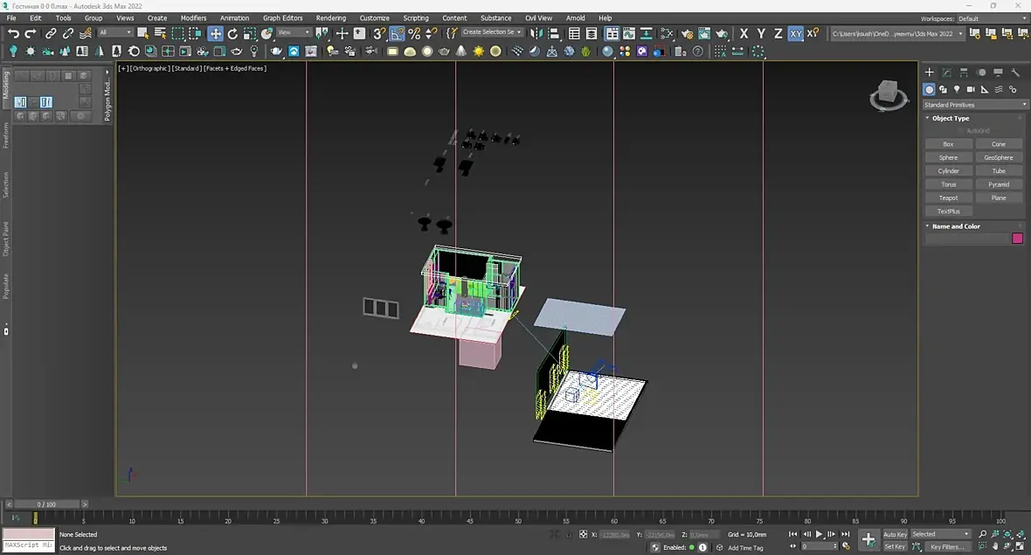
Task: Open the Rendering menu
Action: coord(330,17)
